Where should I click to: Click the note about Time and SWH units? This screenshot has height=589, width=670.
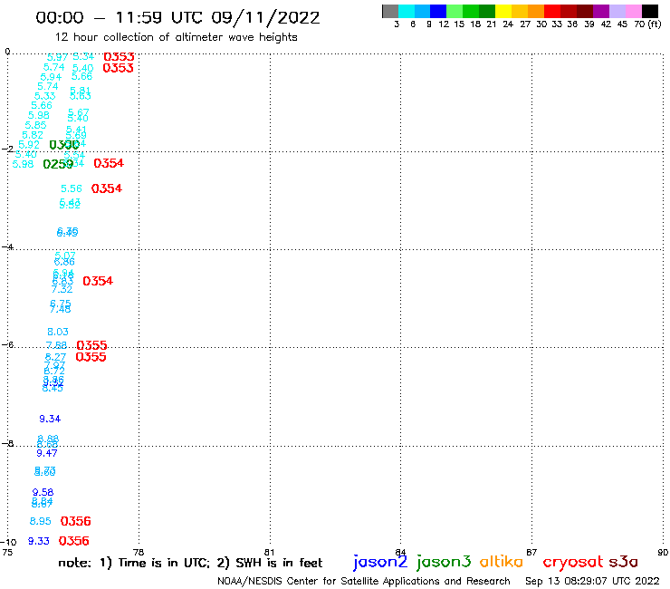click(190, 563)
